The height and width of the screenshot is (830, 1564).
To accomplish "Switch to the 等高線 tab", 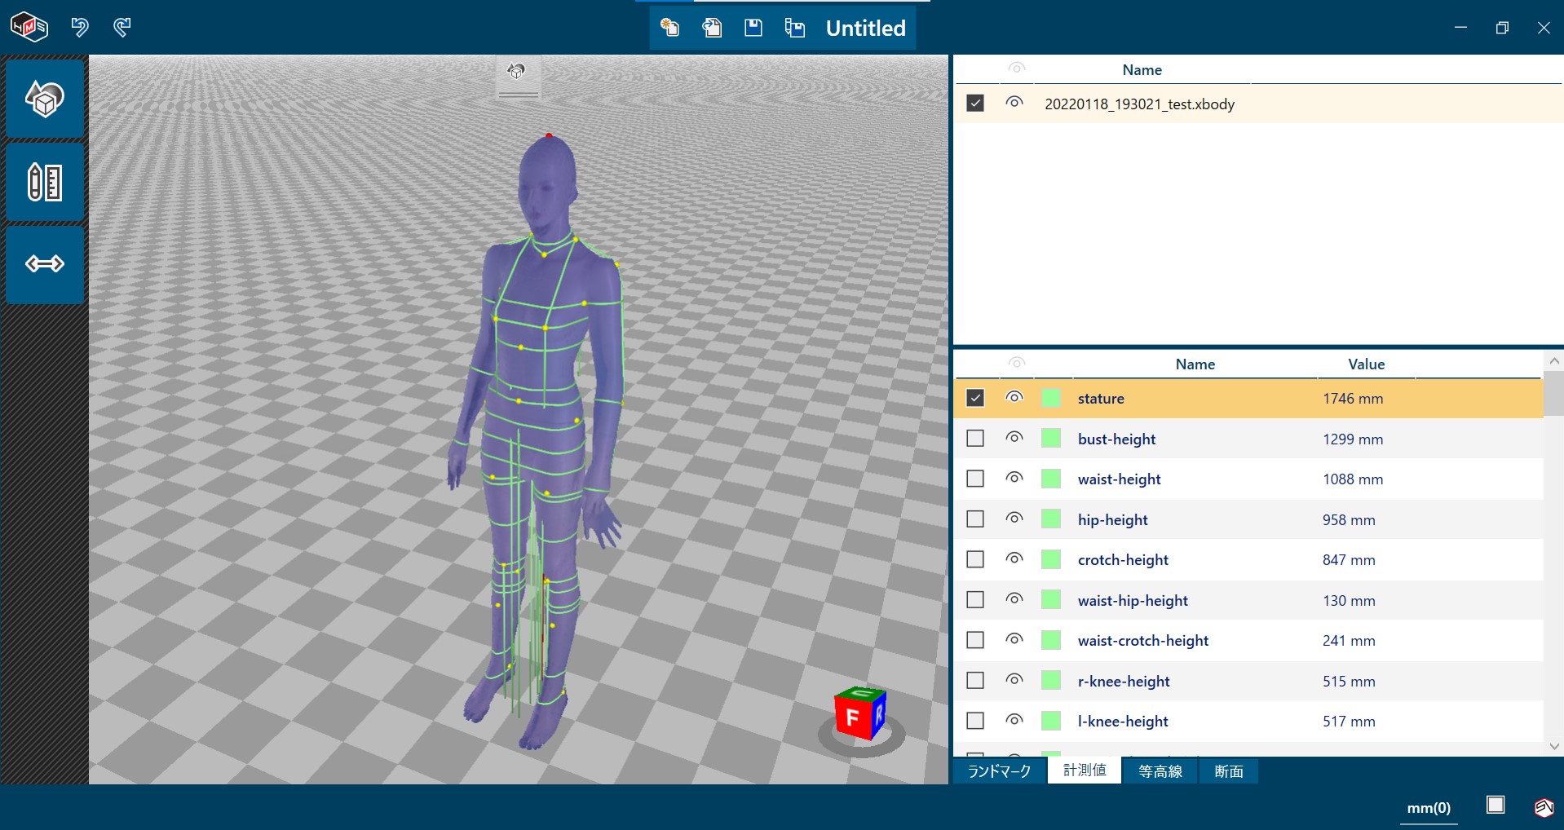I will (1160, 770).
